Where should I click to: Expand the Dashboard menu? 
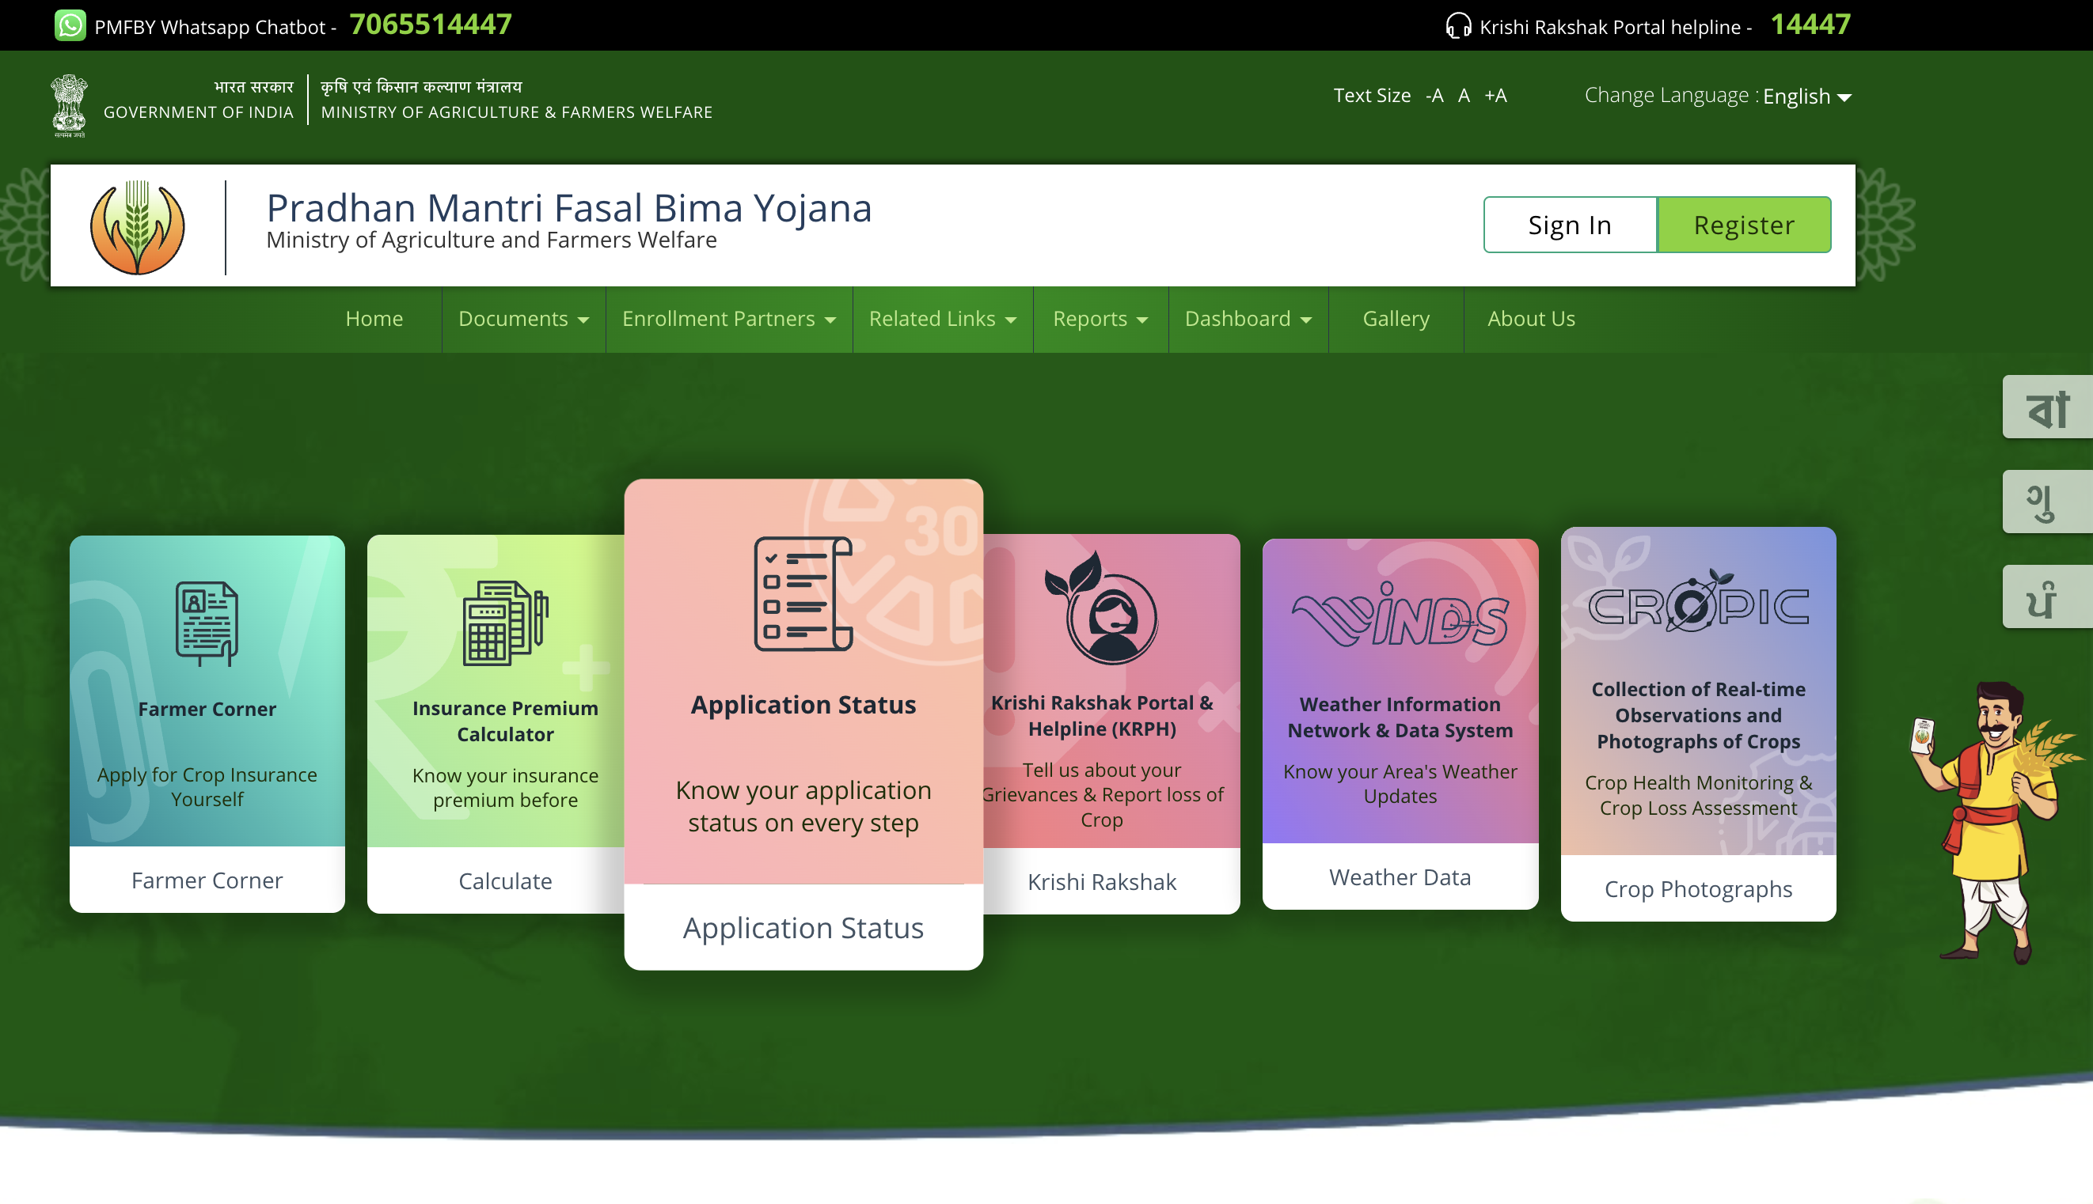[1248, 319]
